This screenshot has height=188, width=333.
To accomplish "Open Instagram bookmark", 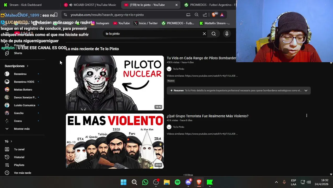I will click(100, 23).
